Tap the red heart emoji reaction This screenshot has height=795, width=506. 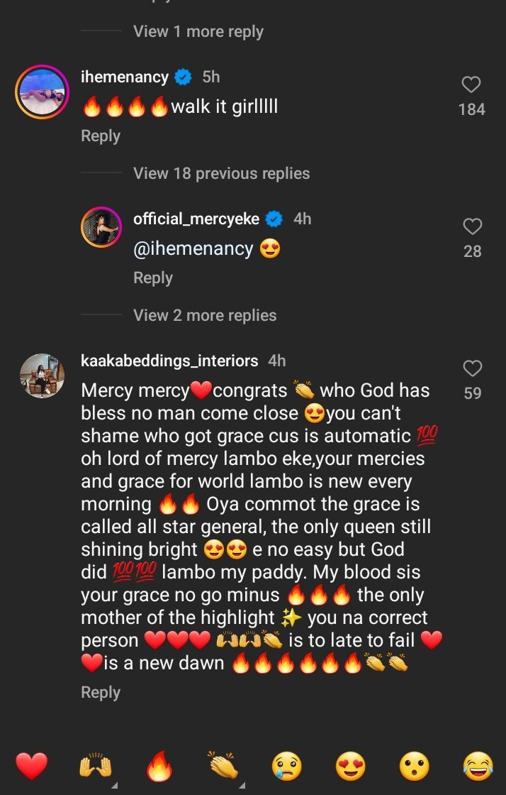[32, 767]
